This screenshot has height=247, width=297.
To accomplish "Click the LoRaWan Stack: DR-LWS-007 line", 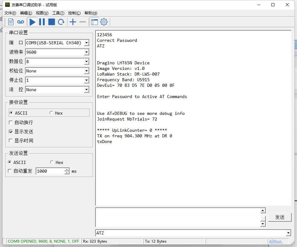I will pos(128,74).
